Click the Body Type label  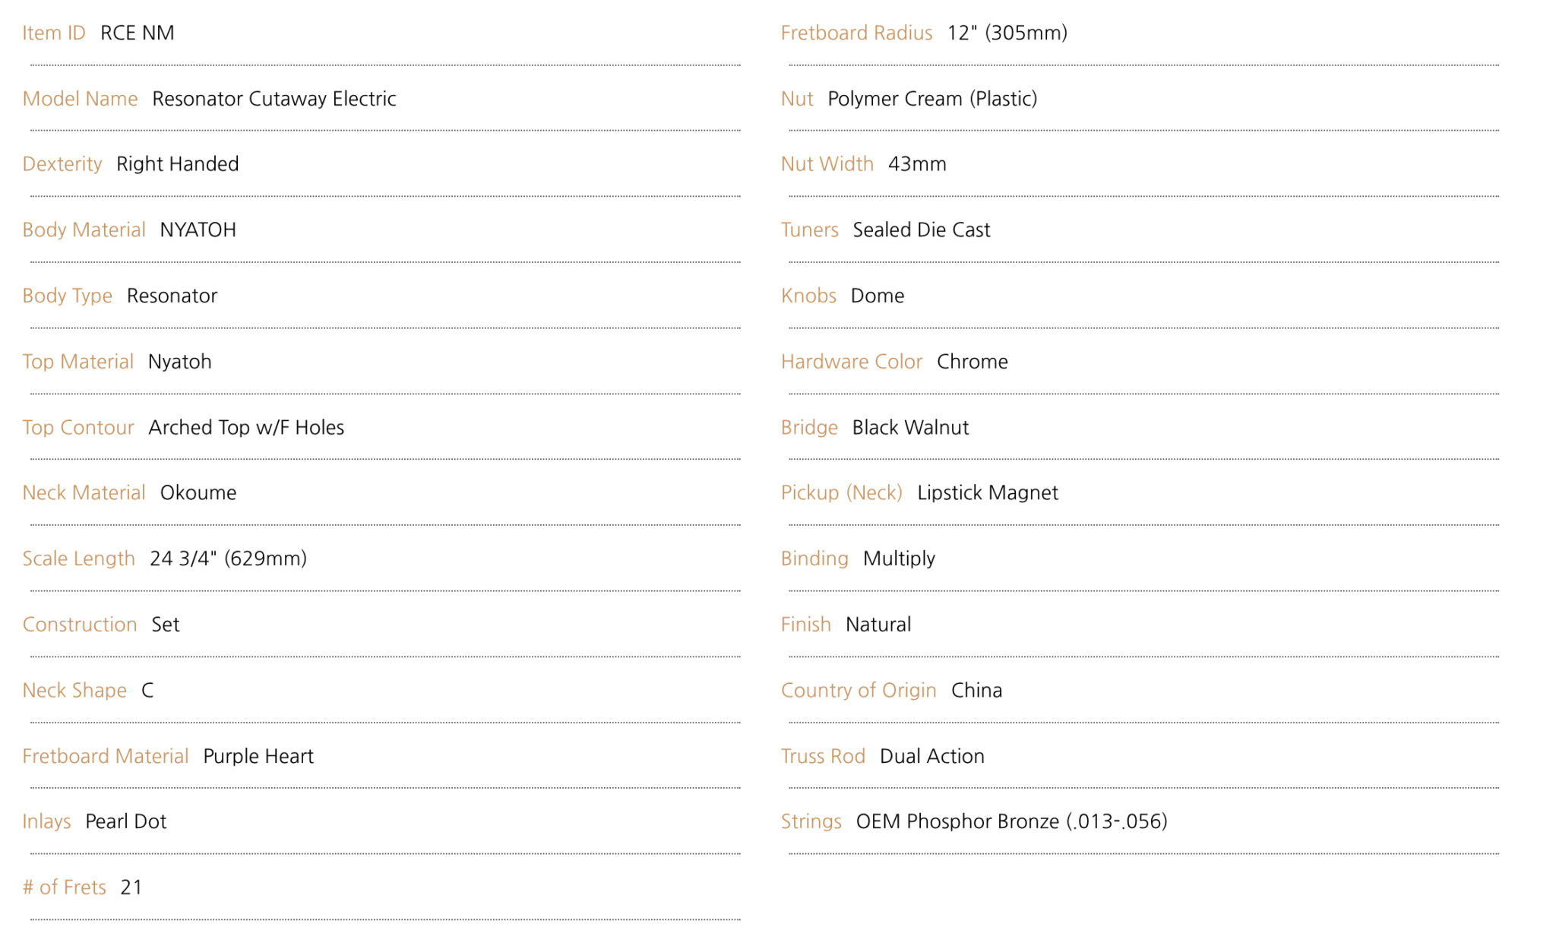(x=67, y=296)
